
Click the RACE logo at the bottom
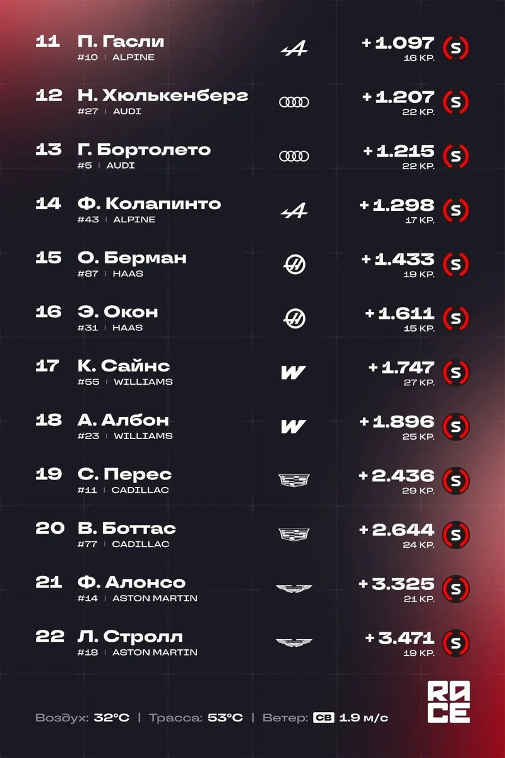pos(449,702)
